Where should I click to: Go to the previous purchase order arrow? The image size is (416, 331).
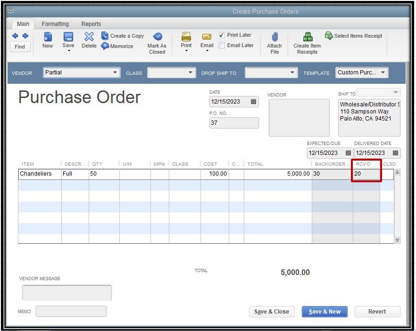click(15, 36)
